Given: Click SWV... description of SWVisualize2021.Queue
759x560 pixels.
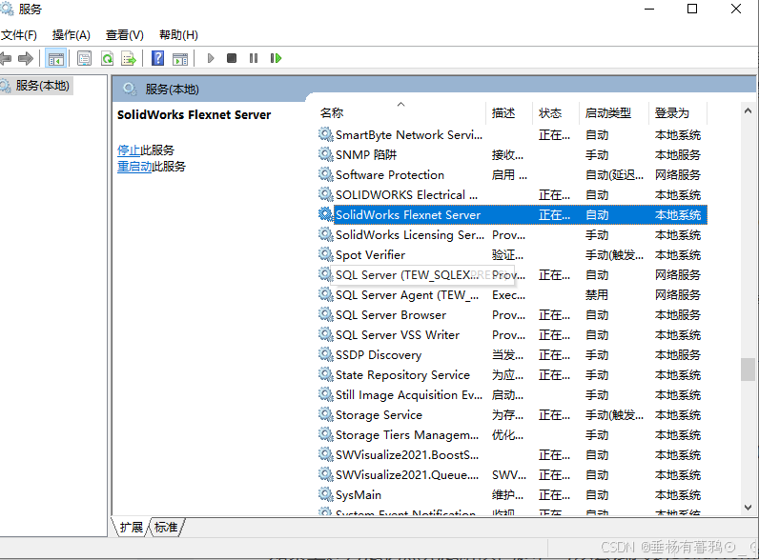Looking at the screenshot, I should [509, 475].
